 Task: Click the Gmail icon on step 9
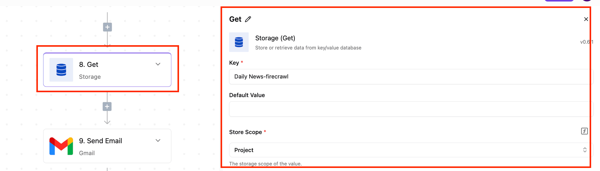pos(61,146)
